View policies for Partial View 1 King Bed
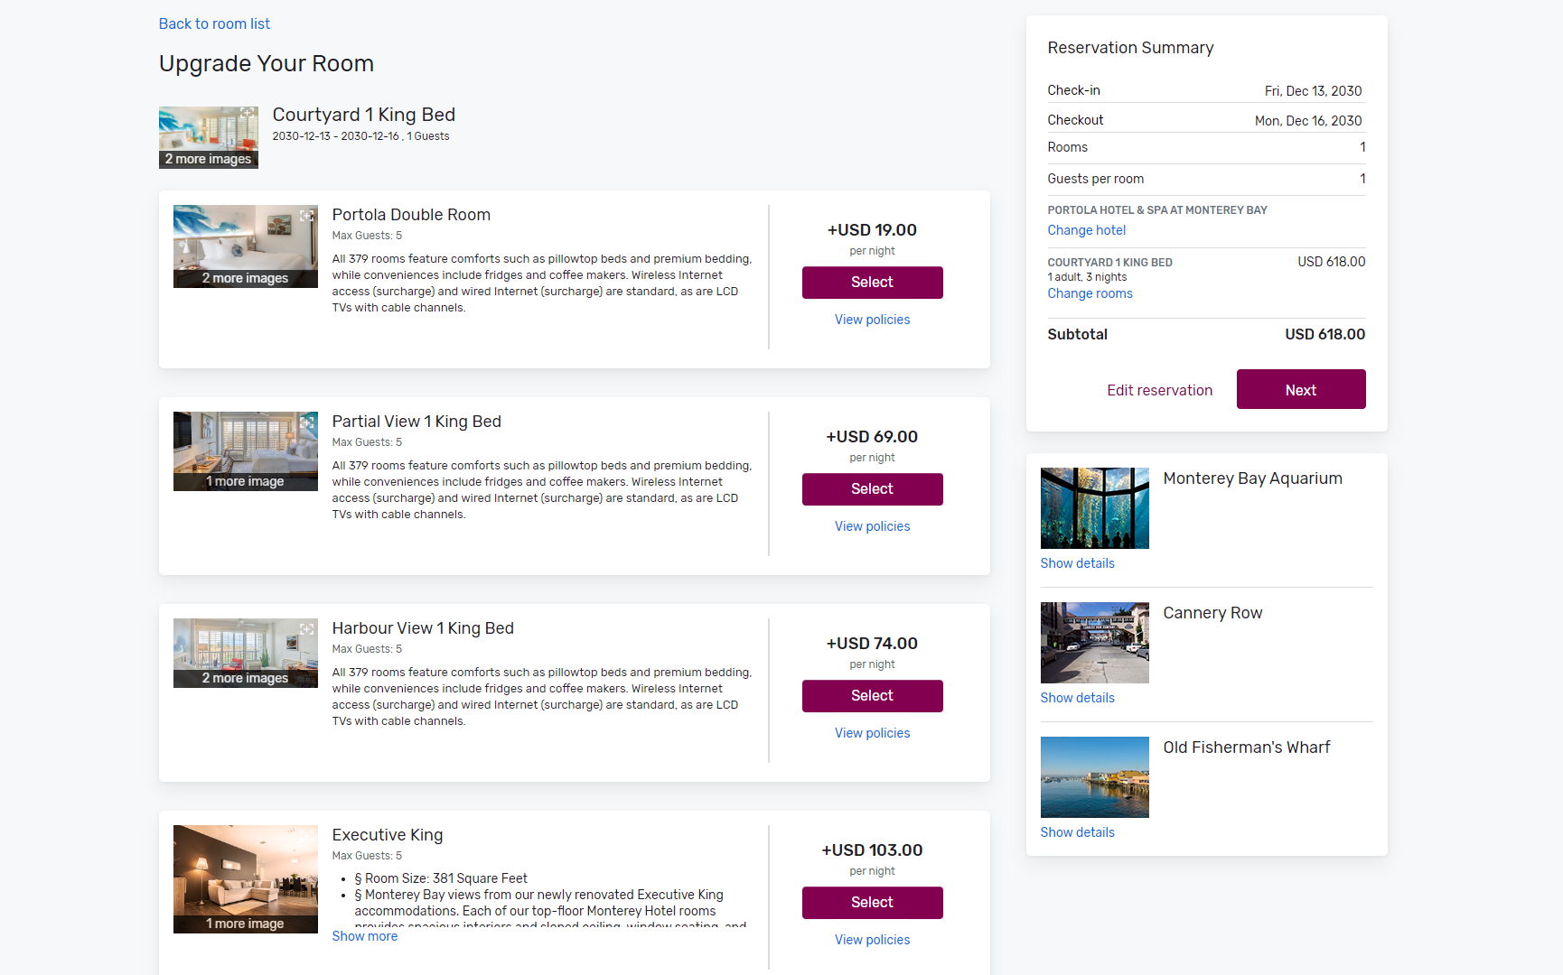Viewport: 1563px width, 975px height. (x=872, y=526)
